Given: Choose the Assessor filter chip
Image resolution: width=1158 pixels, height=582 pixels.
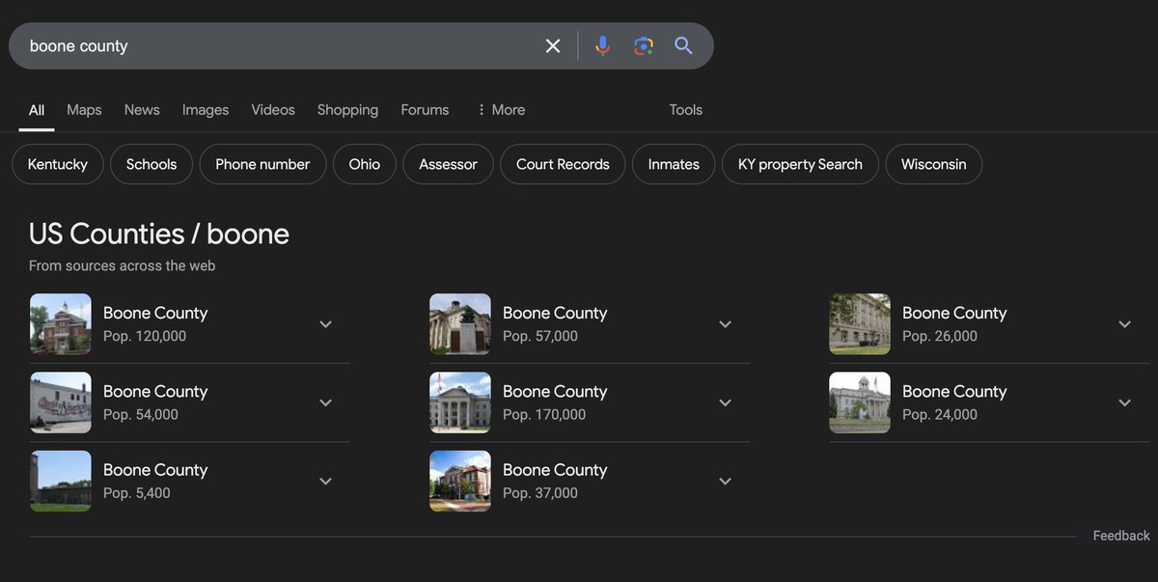Looking at the screenshot, I should coord(448,164).
